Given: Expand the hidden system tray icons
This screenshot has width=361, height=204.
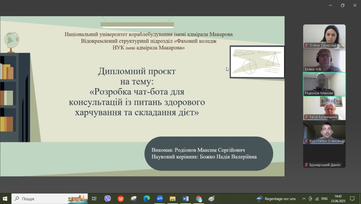Looking at the screenshot, I should tap(304, 199).
